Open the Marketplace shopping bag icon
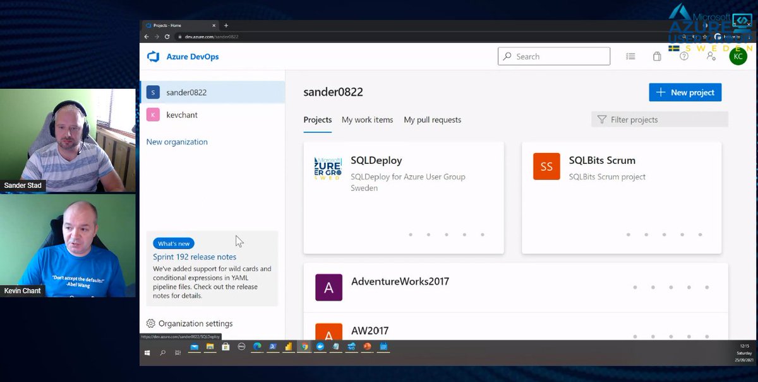758x382 pixels. 657,56
